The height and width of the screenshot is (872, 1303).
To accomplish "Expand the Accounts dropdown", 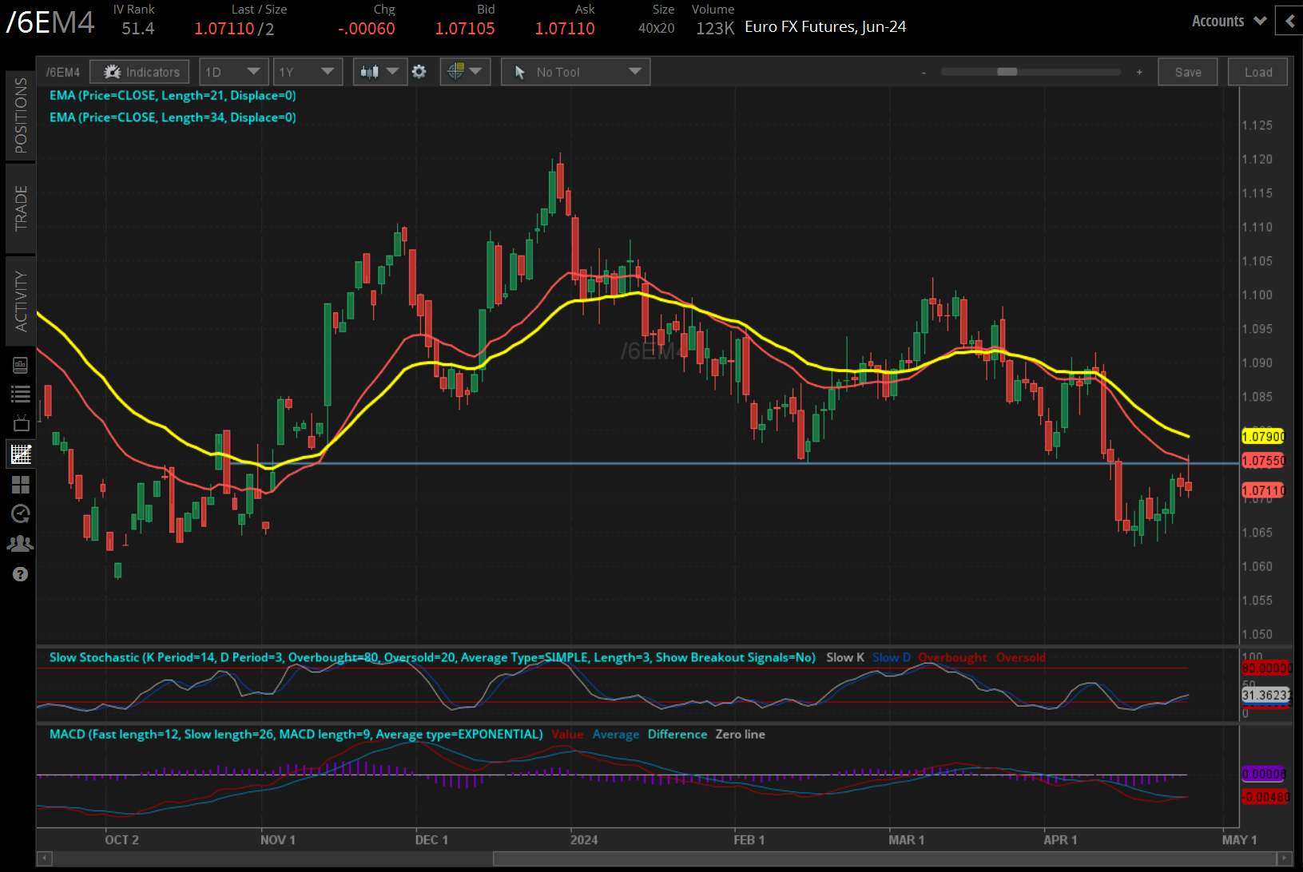I will pyautogui.click(x=1229, y=22).
